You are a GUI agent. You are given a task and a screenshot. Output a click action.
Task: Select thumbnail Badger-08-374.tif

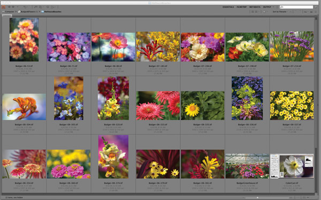click(113, 157)
